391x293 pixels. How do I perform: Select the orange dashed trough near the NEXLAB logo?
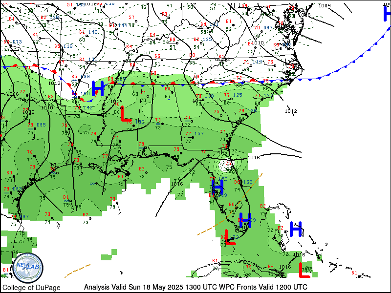78,271
